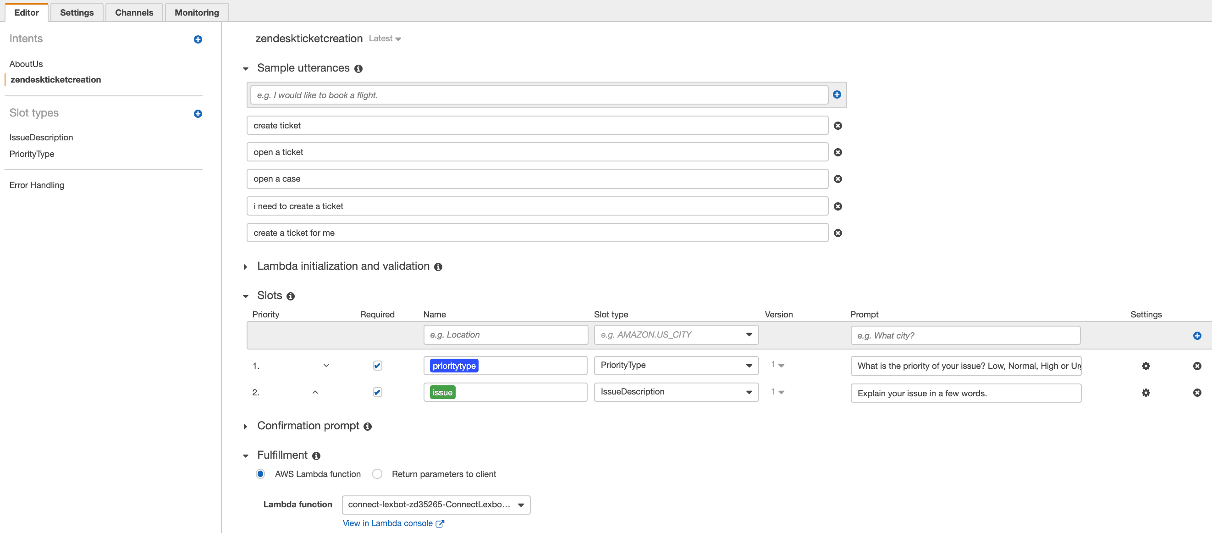Select Return parameters to client option

click(x=377, y=474)
